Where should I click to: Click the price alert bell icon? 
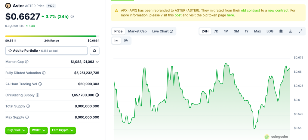click(x=94, y=51)
